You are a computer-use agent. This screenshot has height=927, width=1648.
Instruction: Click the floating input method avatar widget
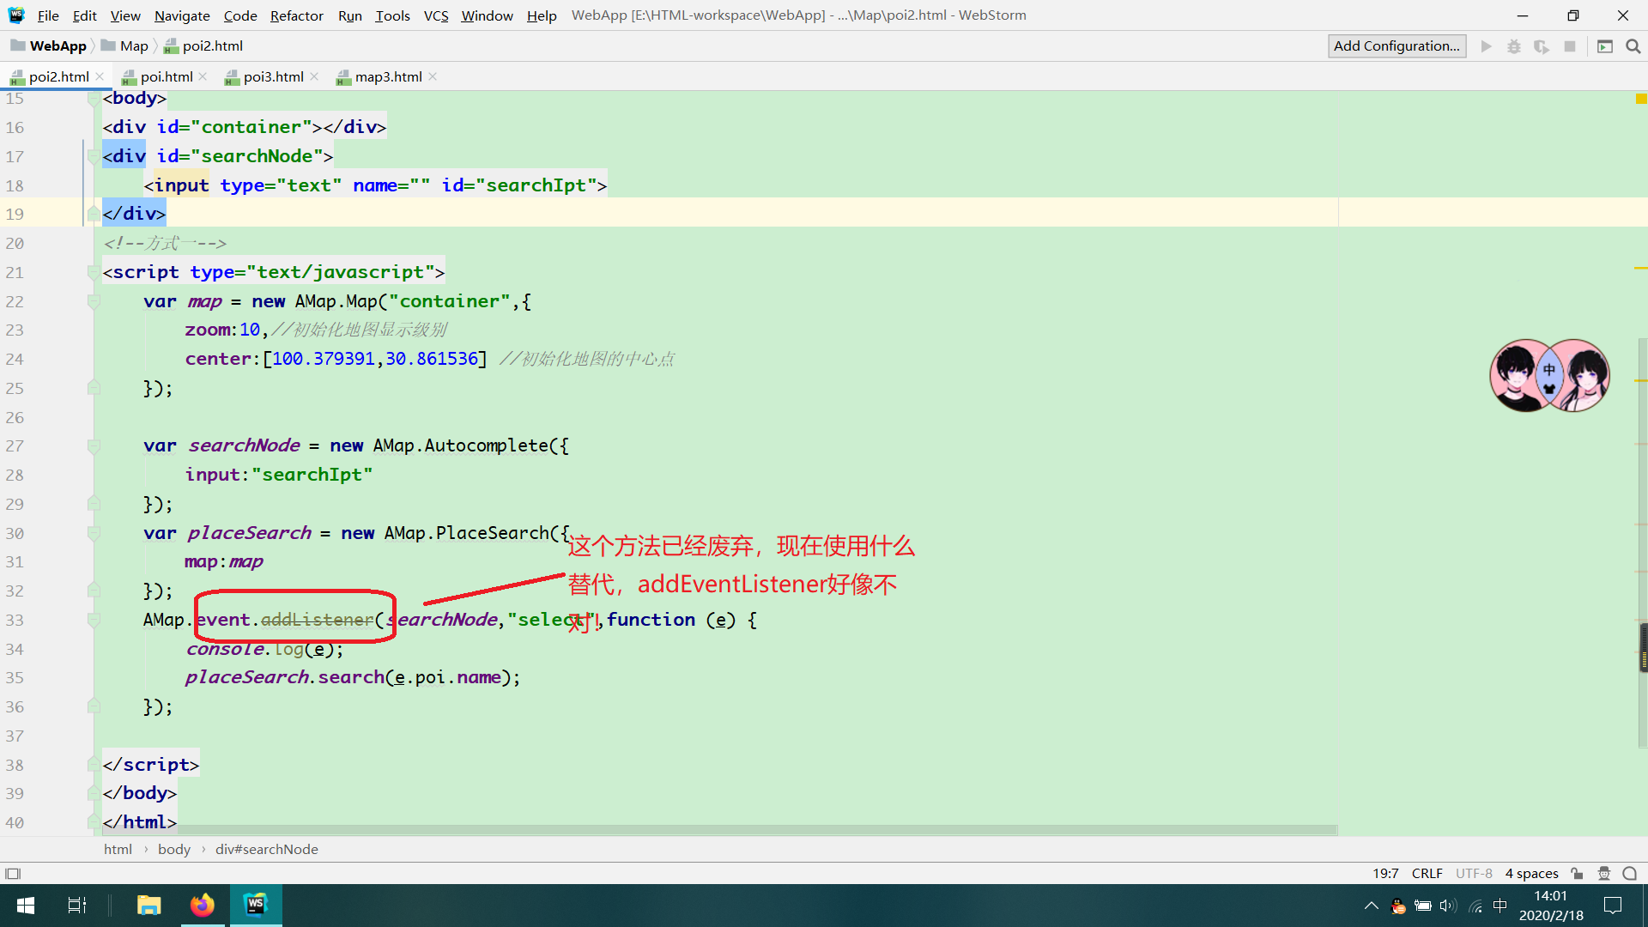[1549, 375]
